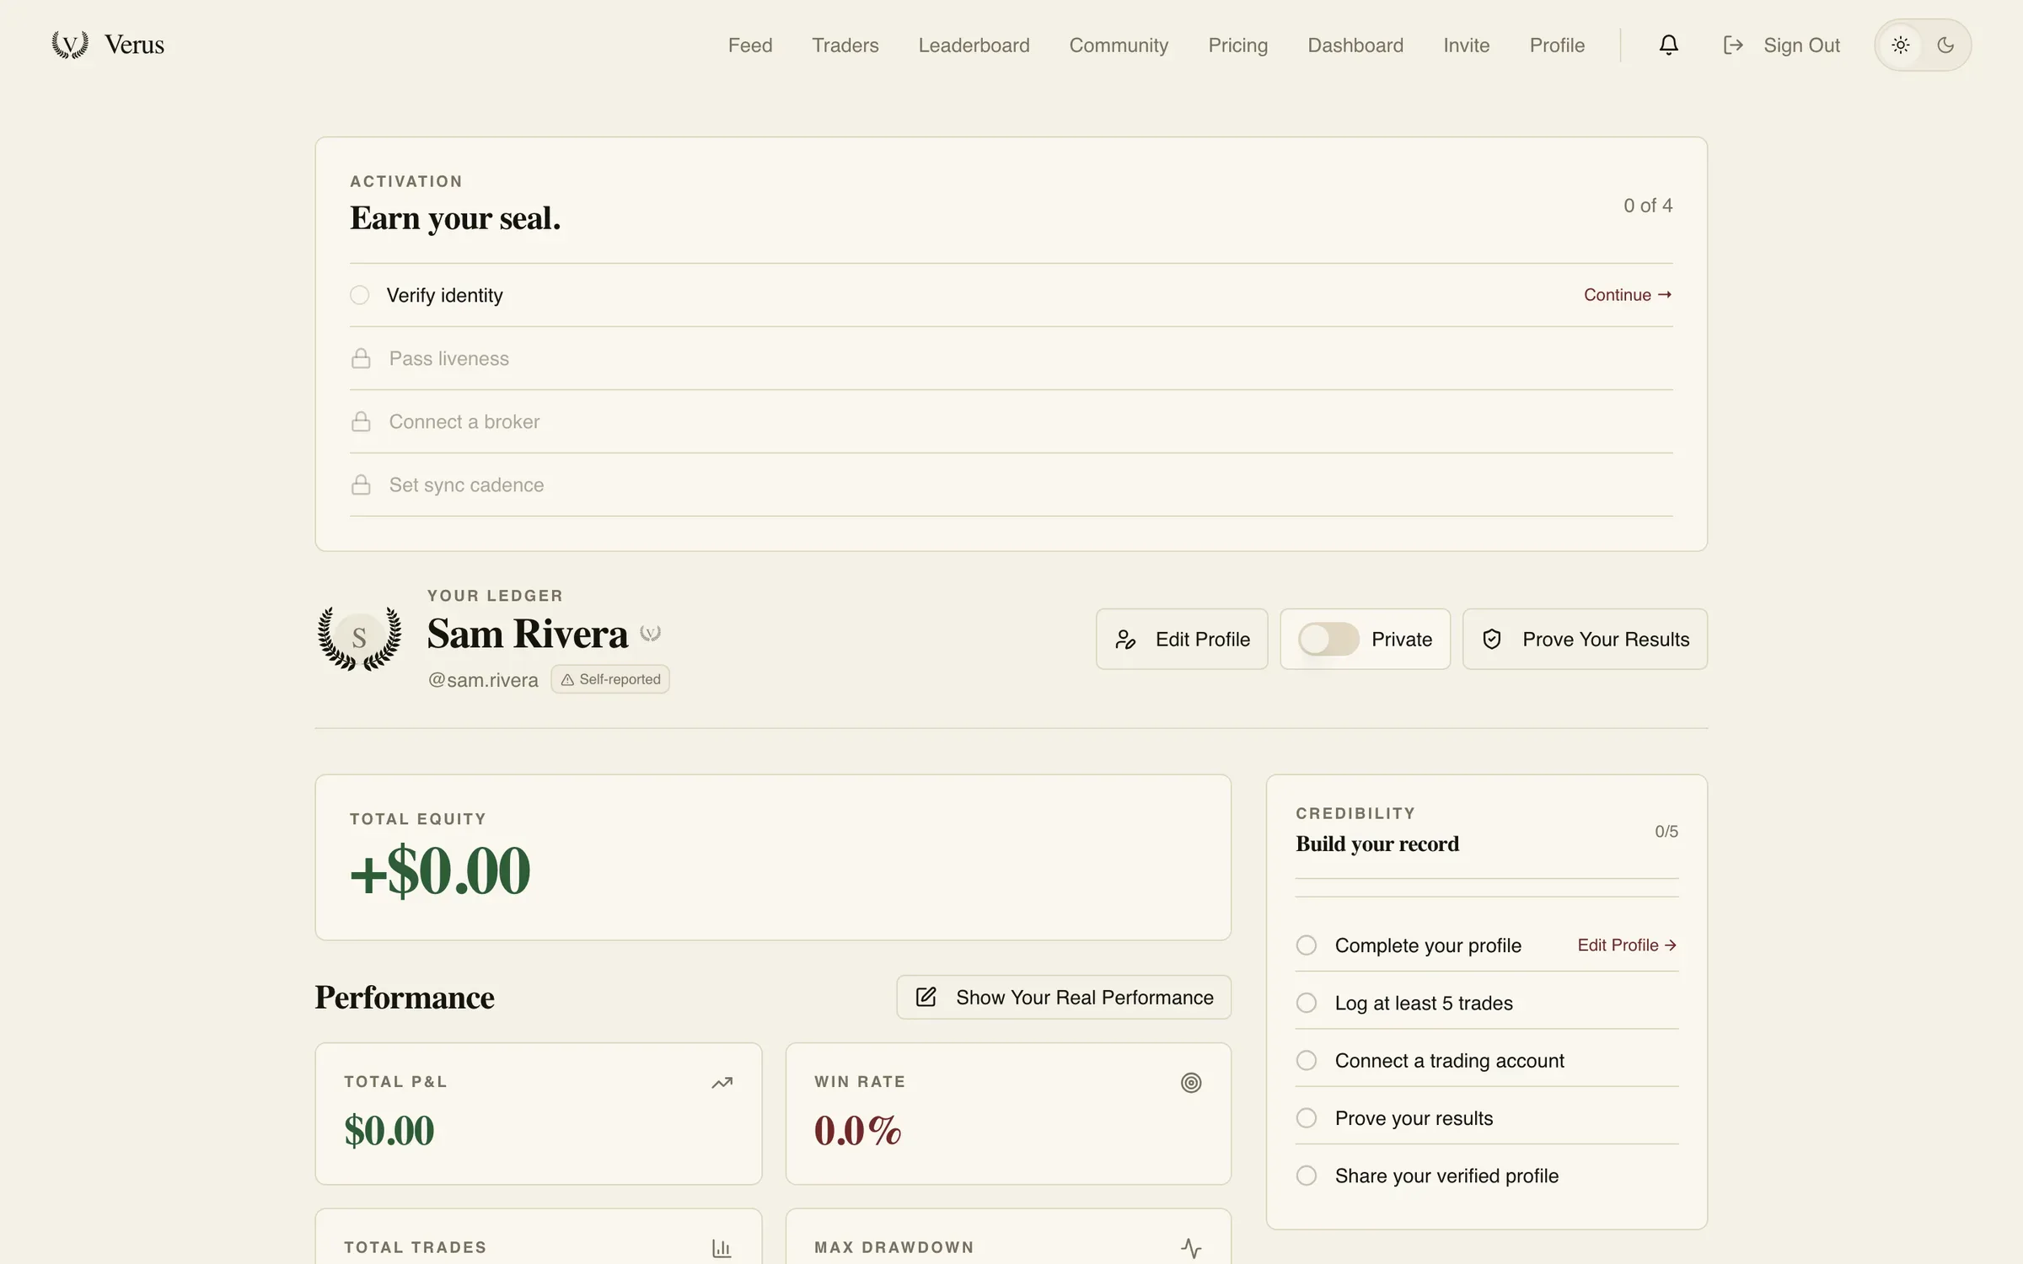Viewport: 2023px width, 1264px height.
Task: Click the Prove Your Results button
Action: [1585, 640]
